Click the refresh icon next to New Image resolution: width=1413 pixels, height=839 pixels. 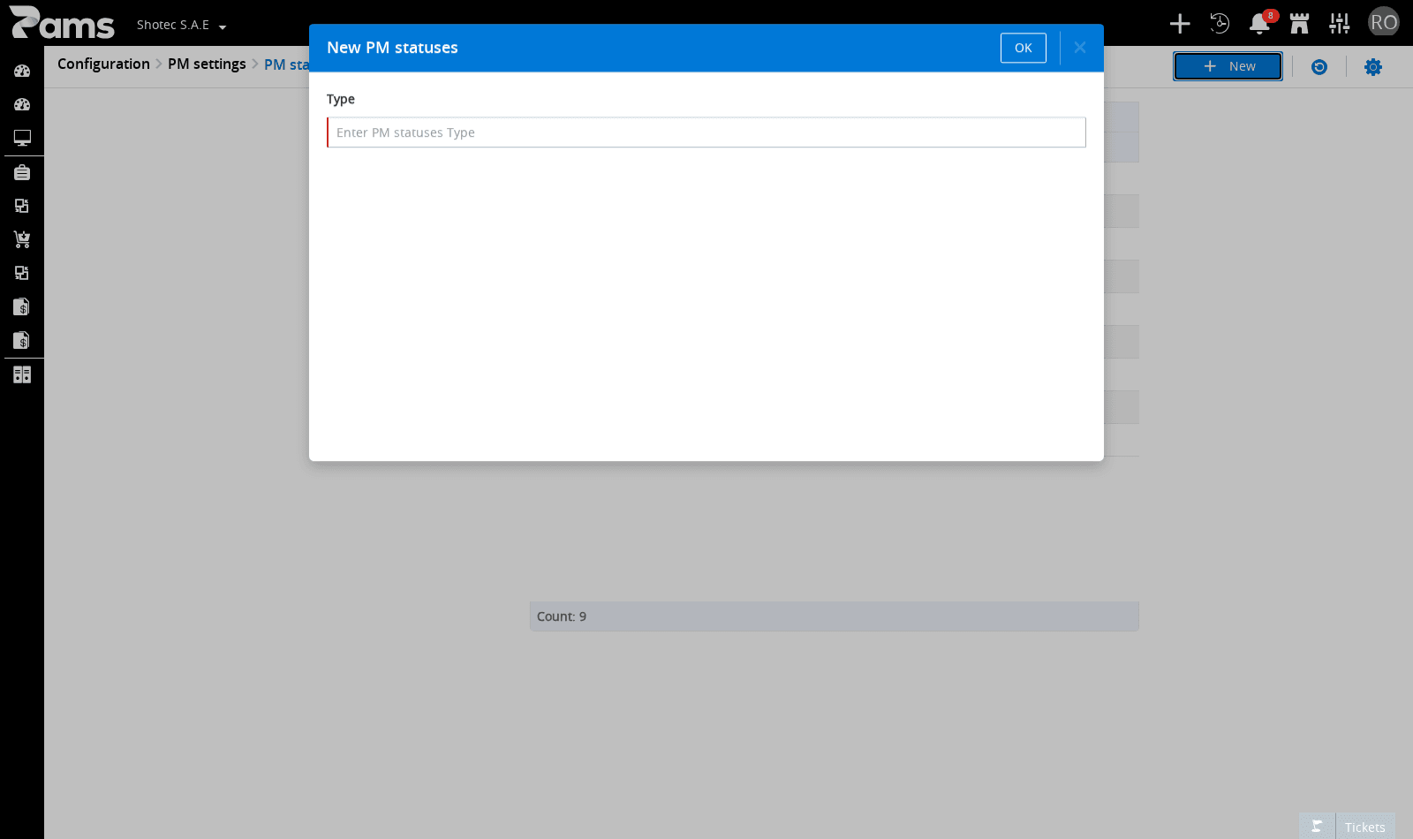1319,67
